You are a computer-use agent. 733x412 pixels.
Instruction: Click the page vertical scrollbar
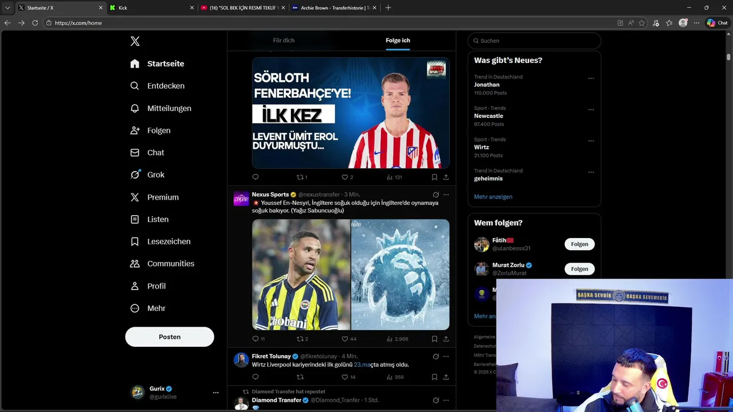point(729,57)
